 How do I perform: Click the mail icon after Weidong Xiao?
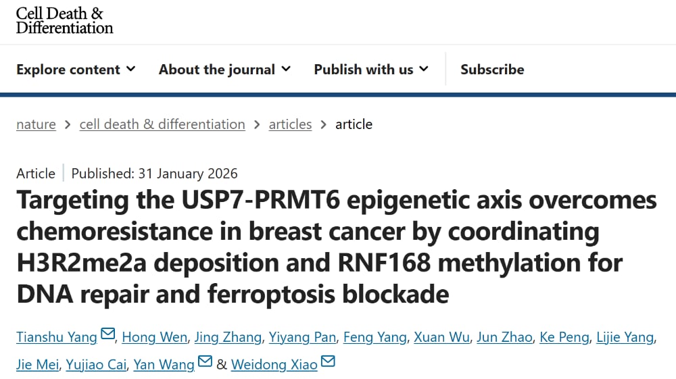point(328,362)
